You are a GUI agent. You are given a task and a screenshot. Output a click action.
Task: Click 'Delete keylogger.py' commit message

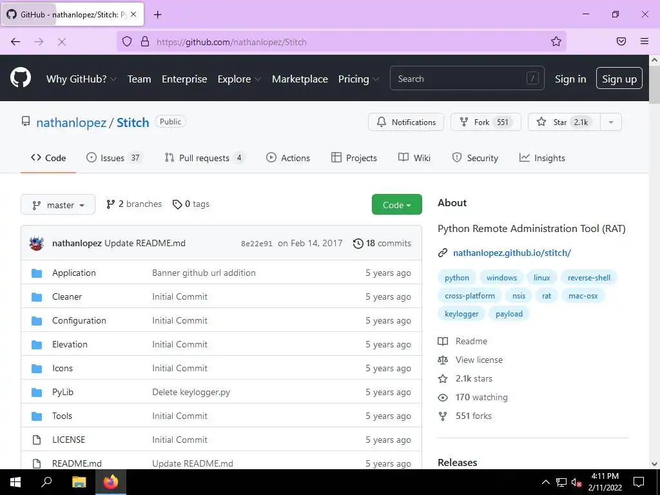tap(191, 393)
